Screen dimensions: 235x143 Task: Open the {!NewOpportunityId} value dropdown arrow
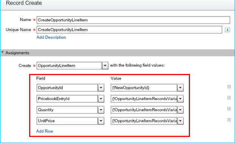(x=181, y=88)
